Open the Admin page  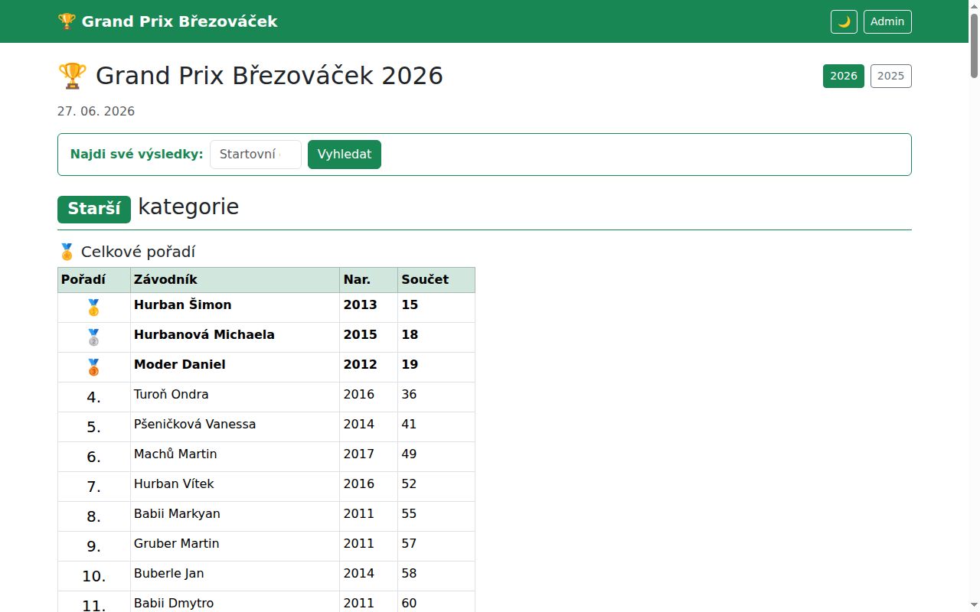(x=887, y=21)
